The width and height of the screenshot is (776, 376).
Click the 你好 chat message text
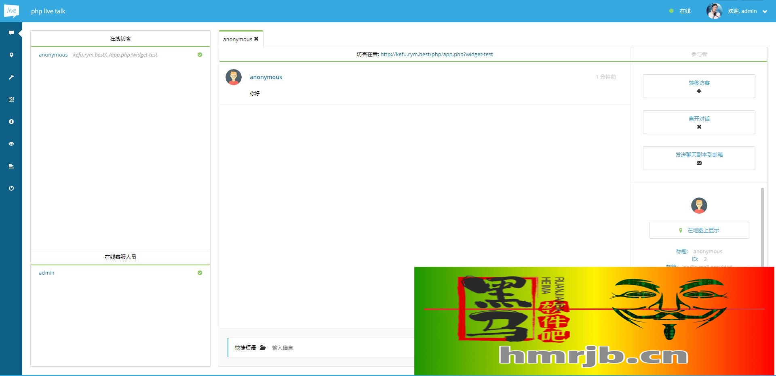(x=255, y=93)
